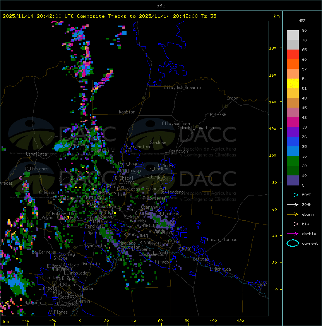Screen dimensions: 322x326
Task: Click the dBZ title at top
Action: pyautogui.click(x=161, y=6)
